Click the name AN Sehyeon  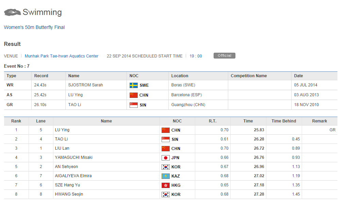(66, 167)
